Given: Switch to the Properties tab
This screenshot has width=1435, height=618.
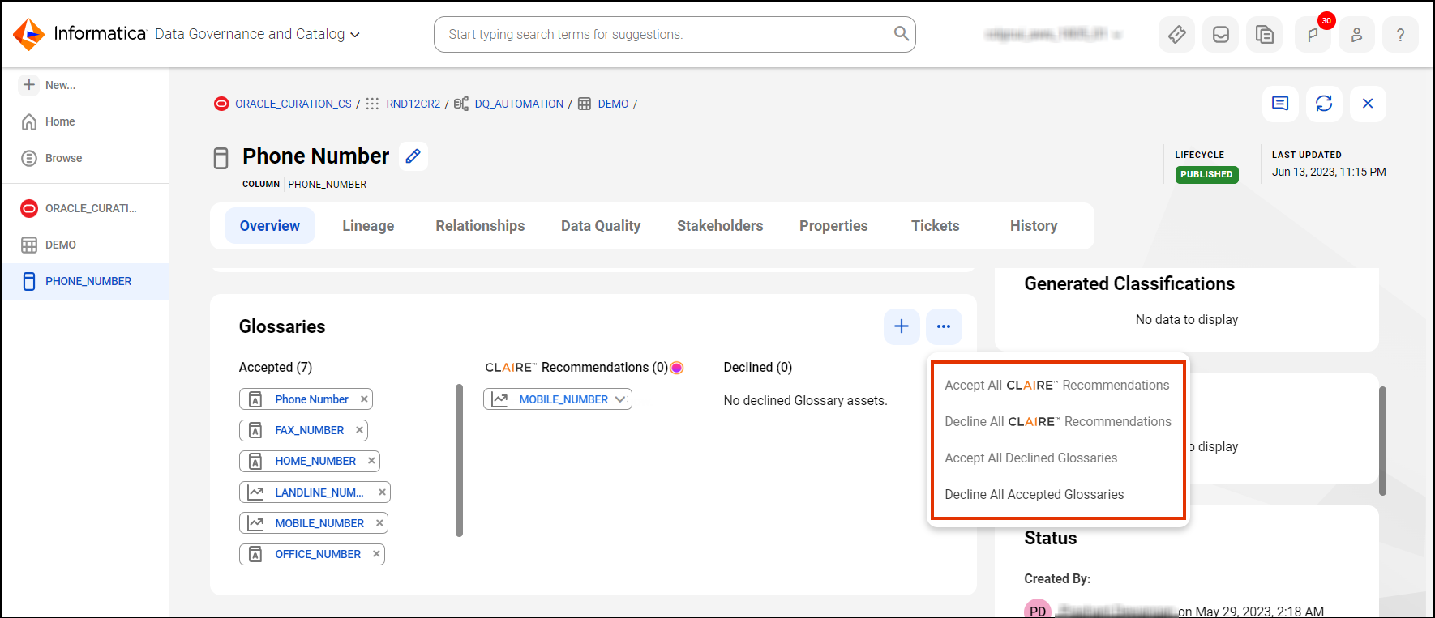Looking at the screenshot, I should [833, 226].
